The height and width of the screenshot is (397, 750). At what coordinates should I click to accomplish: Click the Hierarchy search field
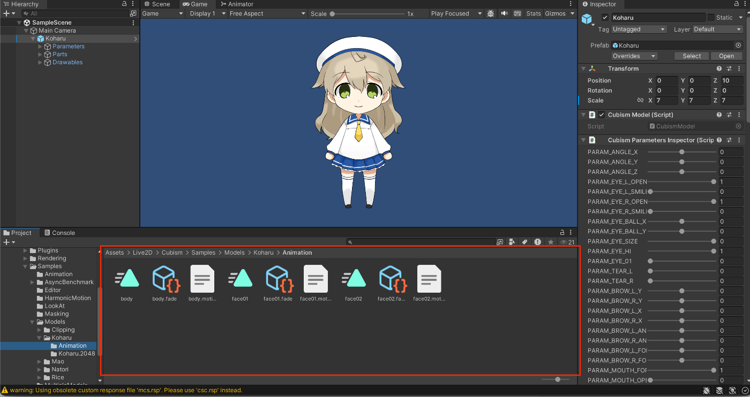click(x=78, y=13)
